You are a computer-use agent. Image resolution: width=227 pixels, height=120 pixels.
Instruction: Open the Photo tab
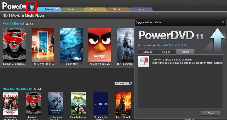[x=94, y=9]
